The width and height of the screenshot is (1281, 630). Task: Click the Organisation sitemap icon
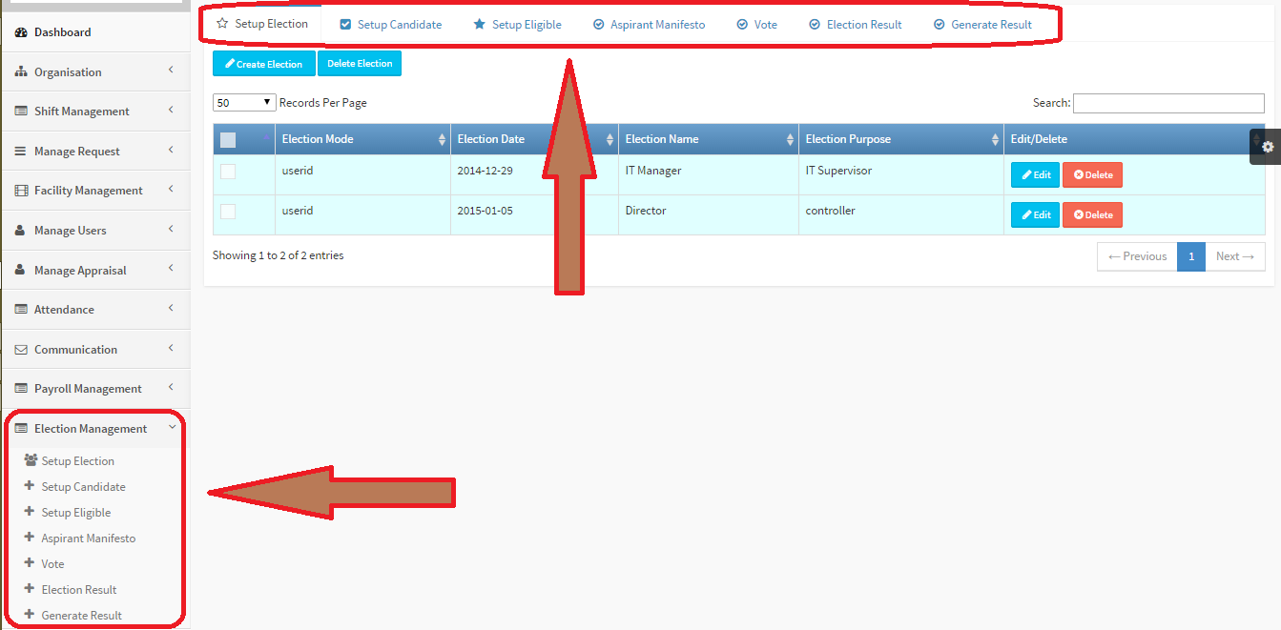tap(21, 72)
